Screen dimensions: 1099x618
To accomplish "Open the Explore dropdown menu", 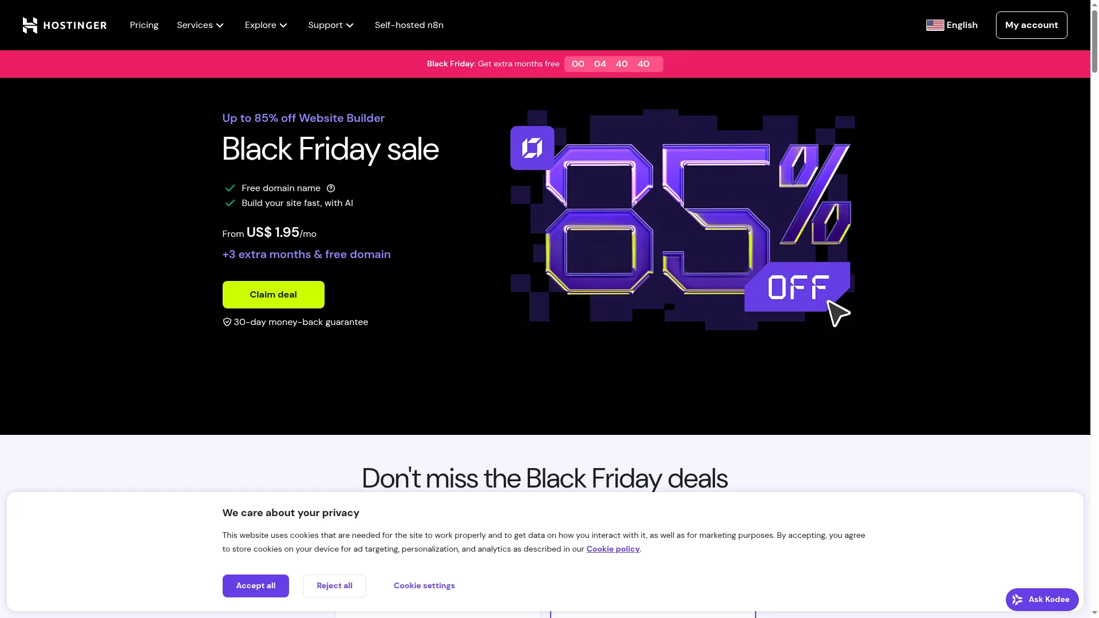I will click(x=266, y=25).
